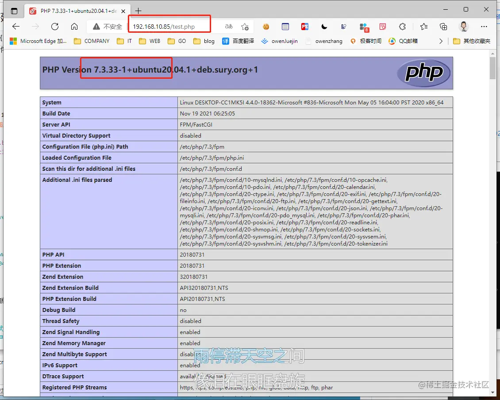500x400 pixels.
Task: Close the PHP 7.3.33 tab
Action: (123, 11)
